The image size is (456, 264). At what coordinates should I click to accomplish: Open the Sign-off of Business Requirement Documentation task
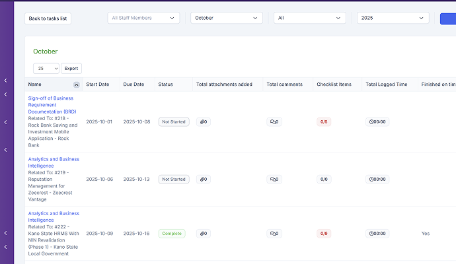coord(51,105)
